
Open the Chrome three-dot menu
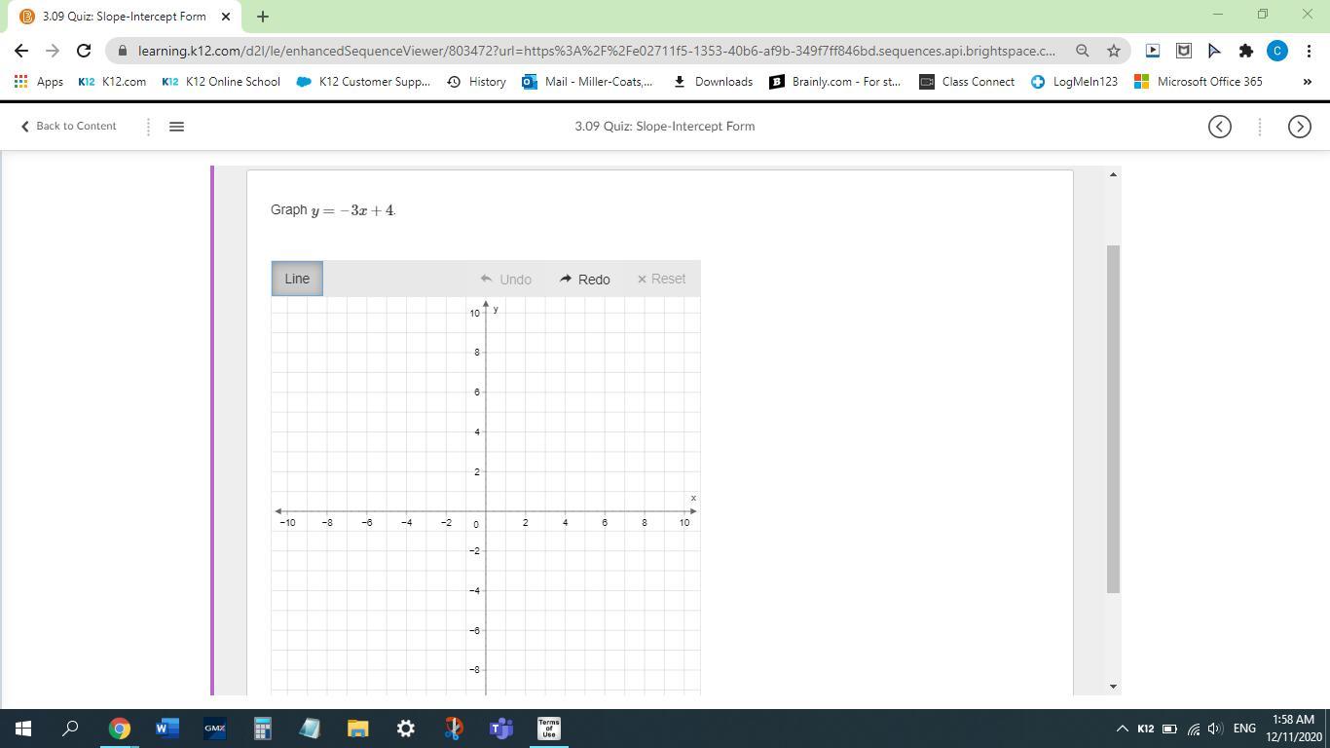pos(1311,50)
